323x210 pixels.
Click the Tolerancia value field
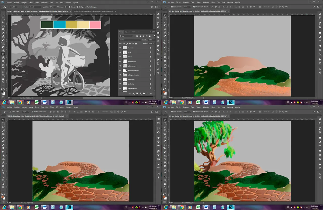(x=65, y=7)
